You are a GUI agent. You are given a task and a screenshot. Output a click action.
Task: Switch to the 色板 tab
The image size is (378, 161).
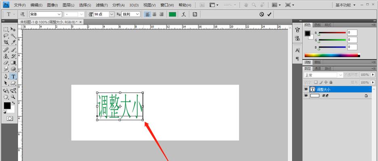317,25
